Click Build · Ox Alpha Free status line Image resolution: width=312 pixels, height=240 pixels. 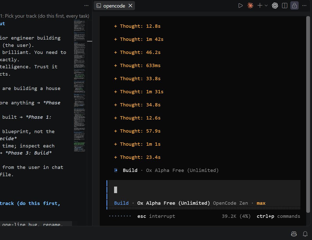[x=171, y=170]
